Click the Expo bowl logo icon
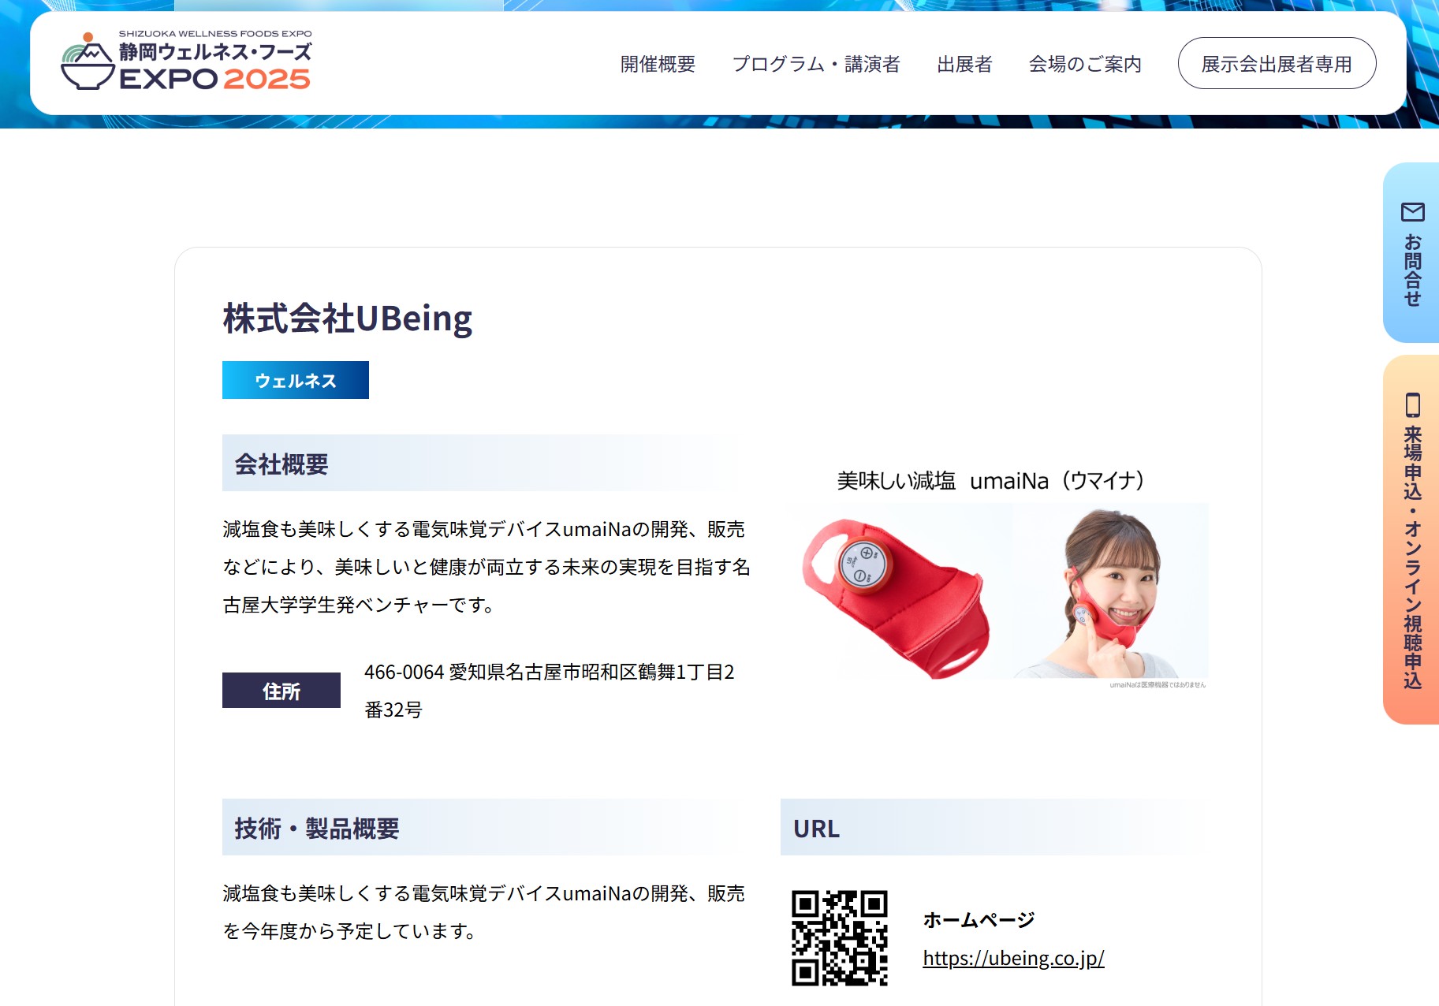The height and width of the screenshot is (1006, 1439). point(88,62)
